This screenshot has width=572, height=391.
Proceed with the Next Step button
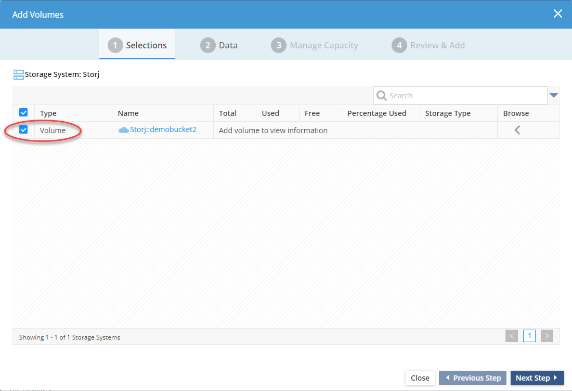point(537,378)
